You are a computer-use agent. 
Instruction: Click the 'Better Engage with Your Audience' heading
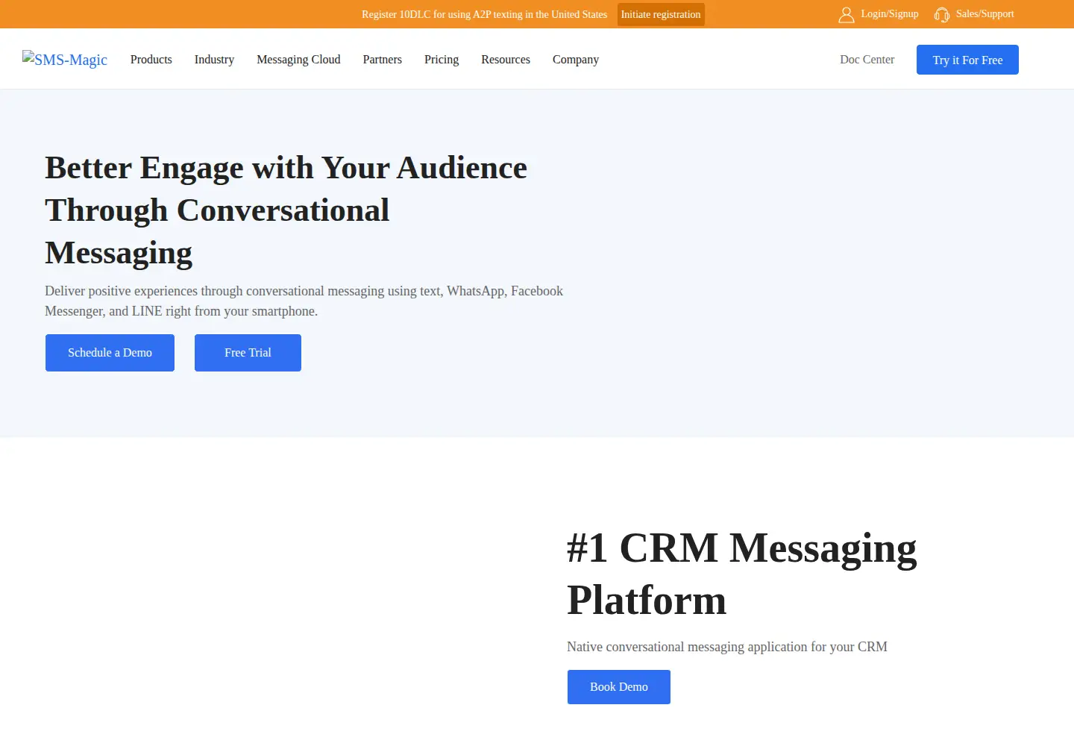[x=286, y=210]
